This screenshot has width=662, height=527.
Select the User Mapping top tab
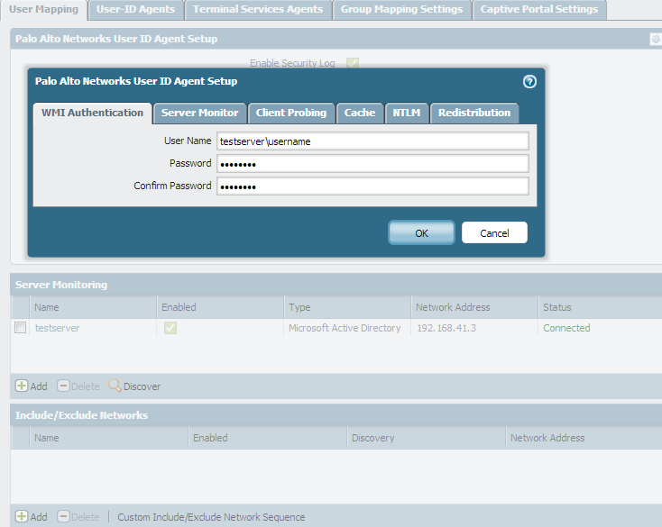tap(44, 10)
